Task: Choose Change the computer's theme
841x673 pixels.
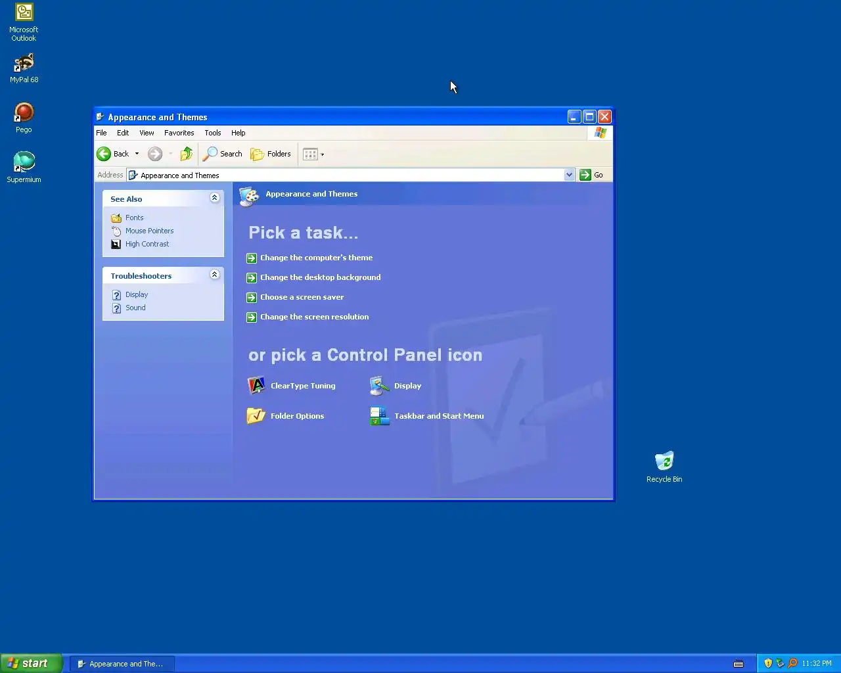Action: (316, 258)
